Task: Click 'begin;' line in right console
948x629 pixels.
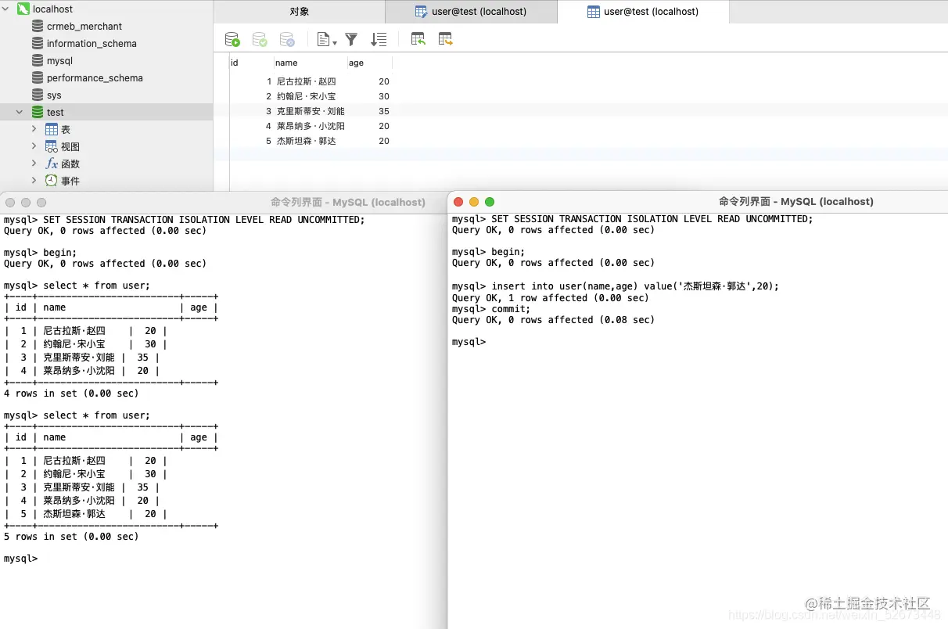Action: coord(489,252)
